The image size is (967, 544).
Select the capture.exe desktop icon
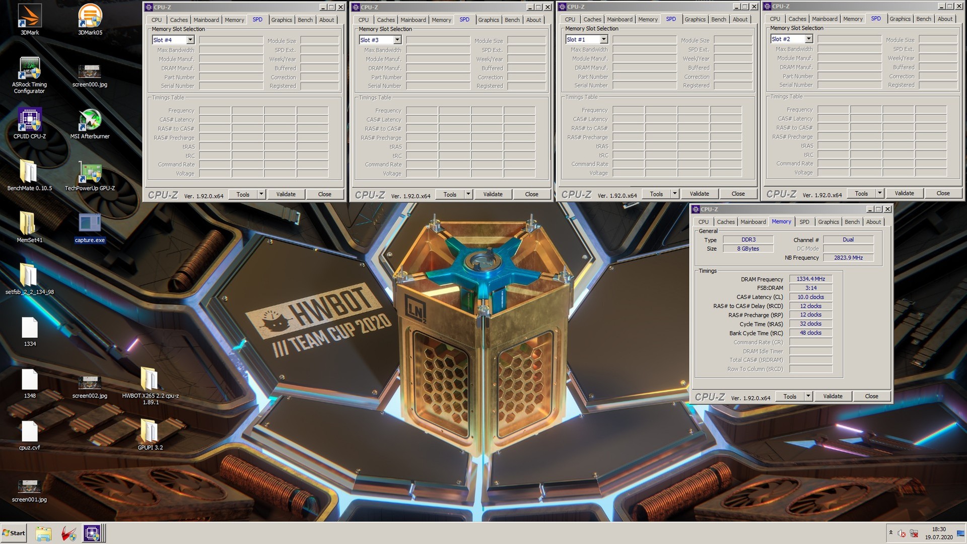(x=90, y=228)
